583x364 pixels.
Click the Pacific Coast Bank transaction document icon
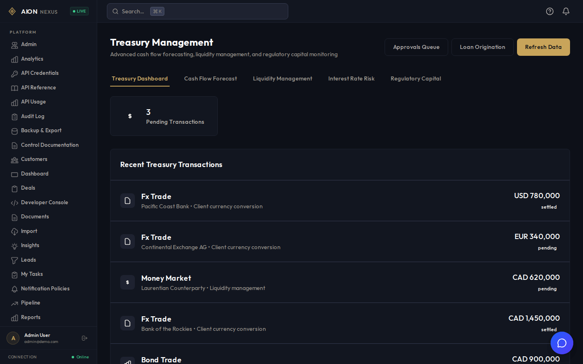pos(128,201)
